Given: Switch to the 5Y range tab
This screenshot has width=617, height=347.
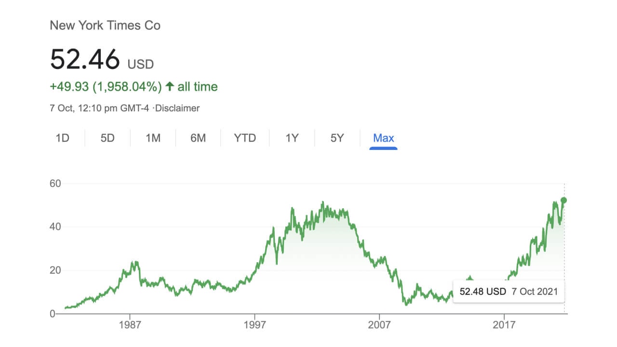Looking at the screenshot, I should (337, 138).
